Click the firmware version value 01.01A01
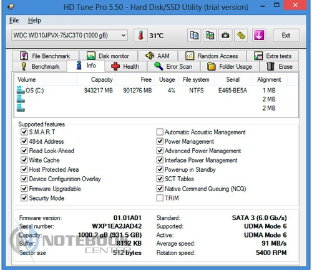This screenshot has height=270, width=312. [x=127, y=217]
